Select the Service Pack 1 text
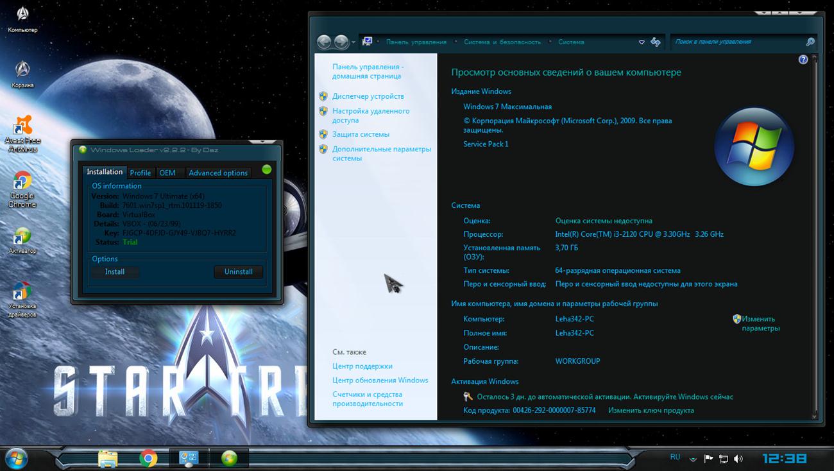 [x=486, y=144]
